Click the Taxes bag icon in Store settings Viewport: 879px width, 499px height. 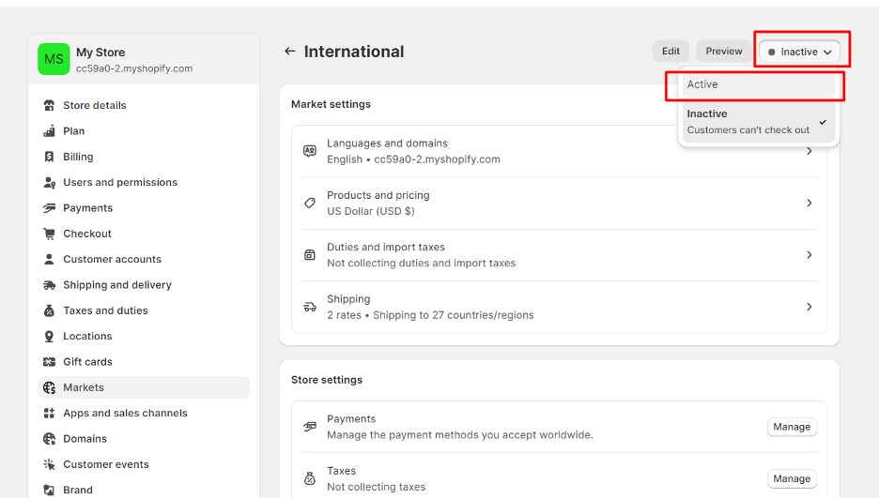coord(310,479)
